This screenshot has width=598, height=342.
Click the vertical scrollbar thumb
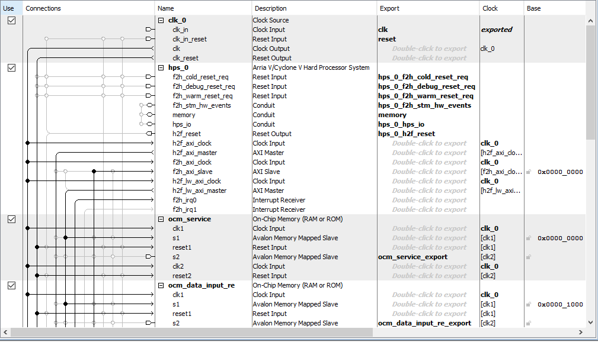pos(591,83)
